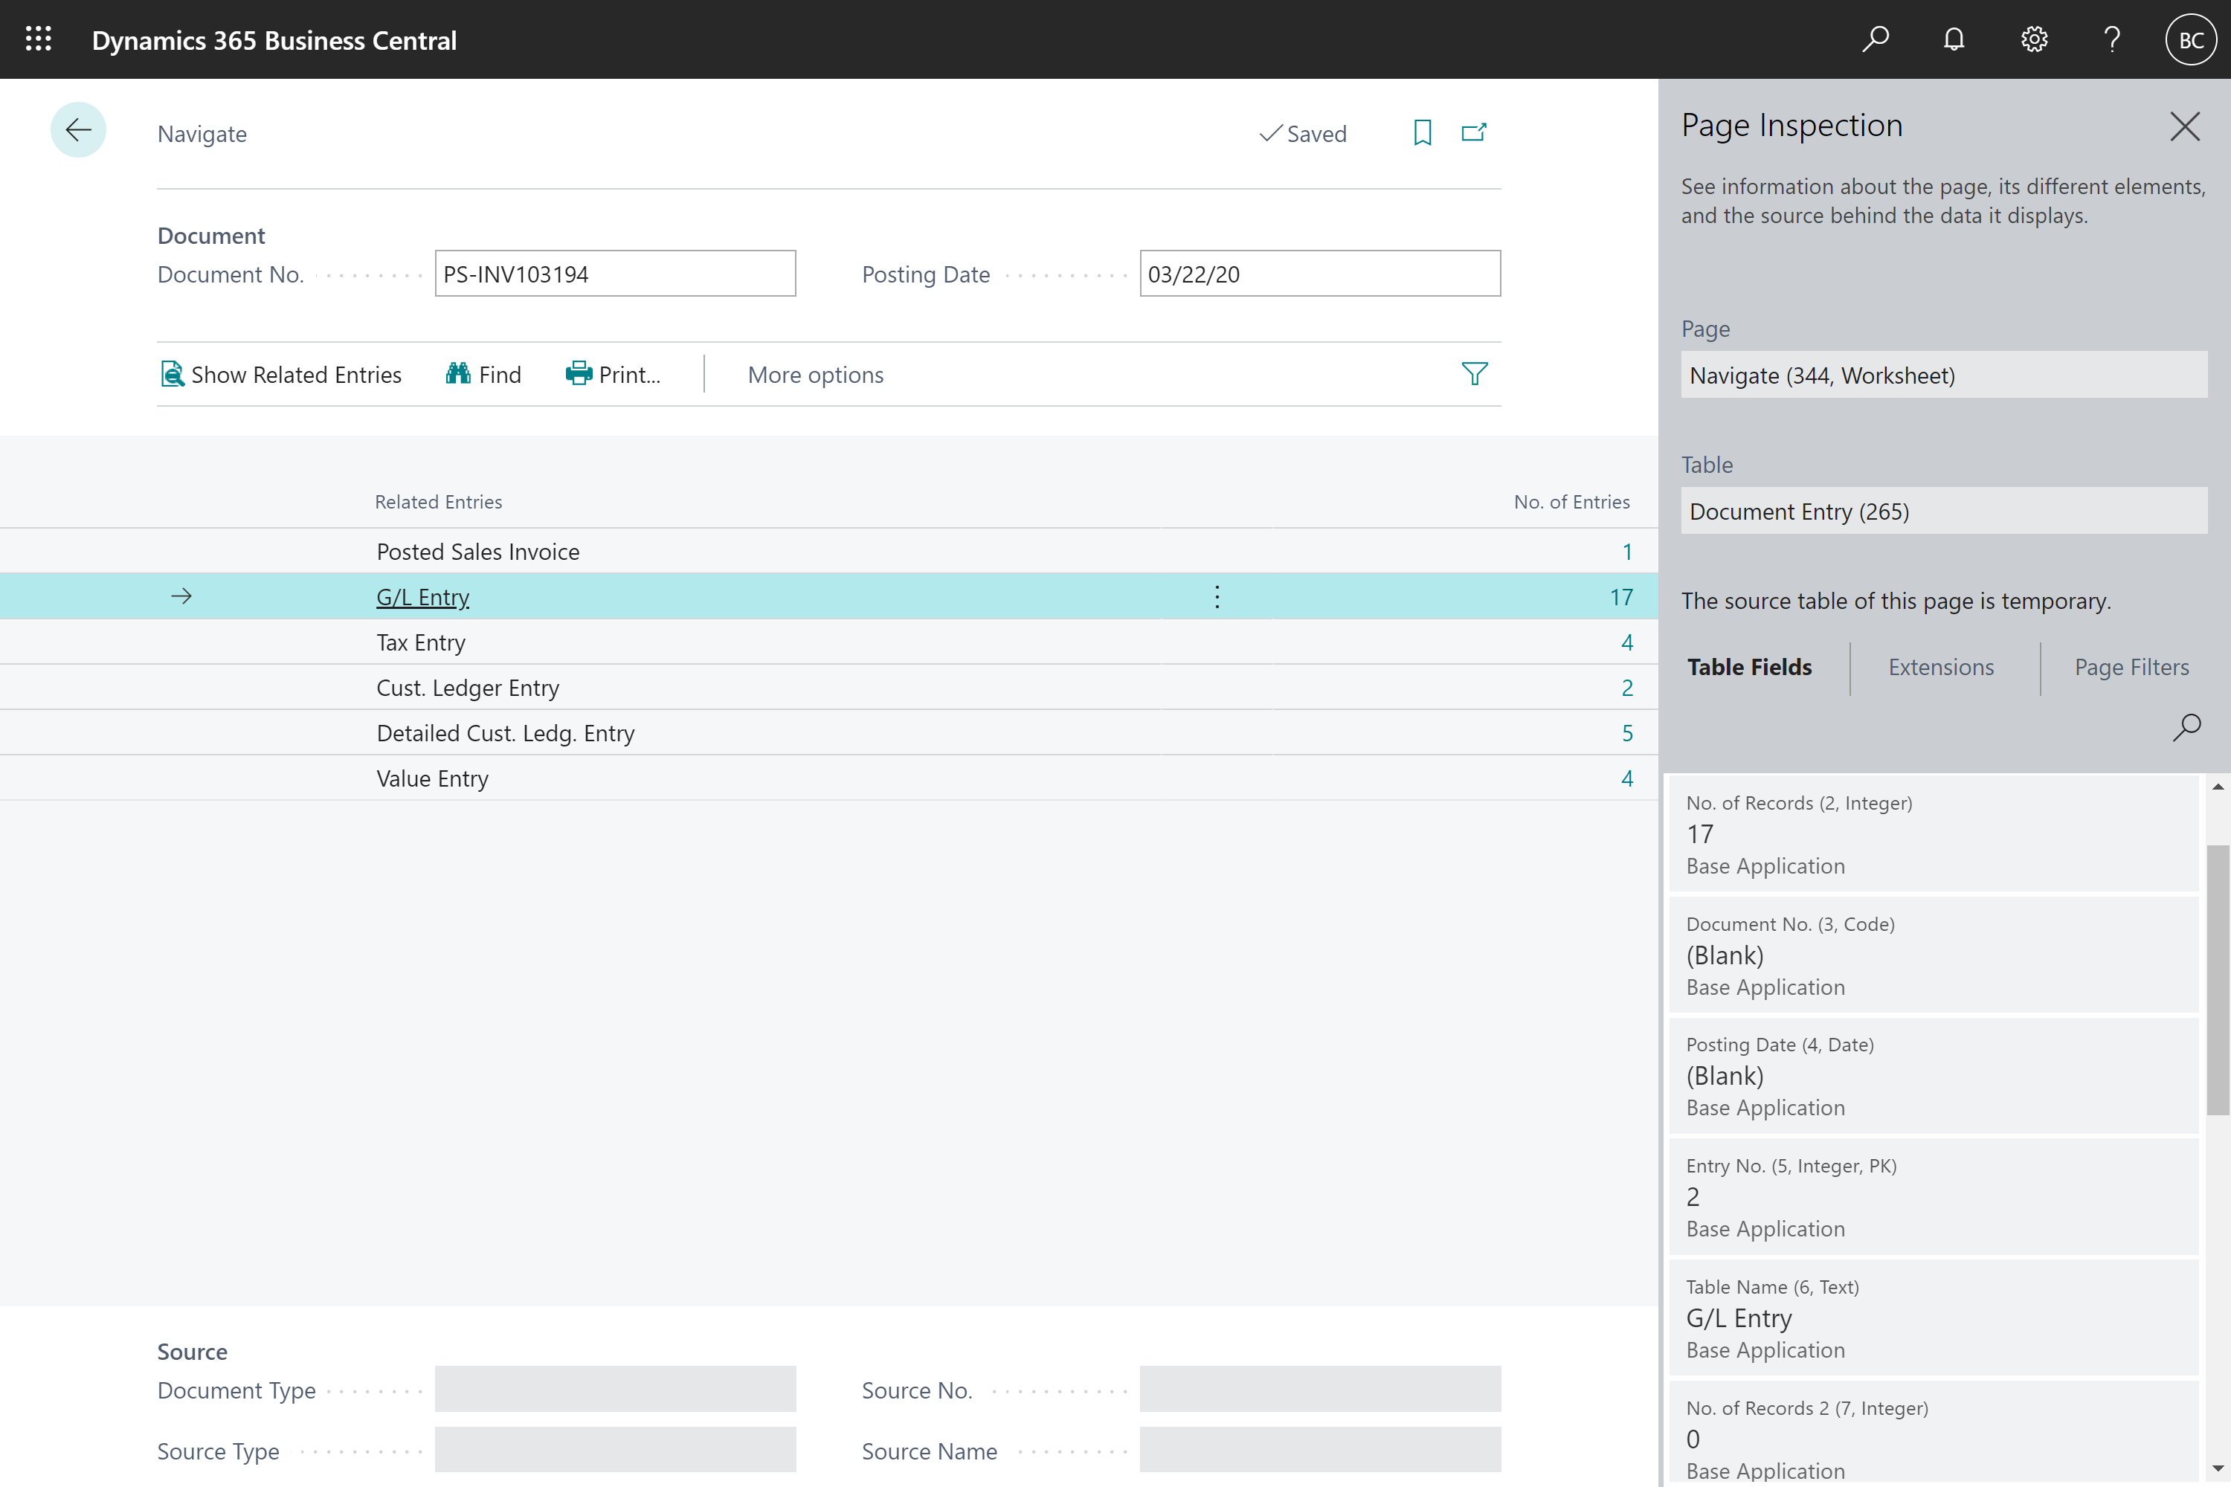Switch to the Extensions tab
Image resolution: width=2231 pixels, height=1487 pixels.
click(1940, 665)
